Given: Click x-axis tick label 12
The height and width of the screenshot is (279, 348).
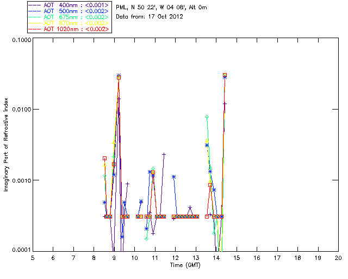Looking at the screenshot, I should click(x=175, y=258).
